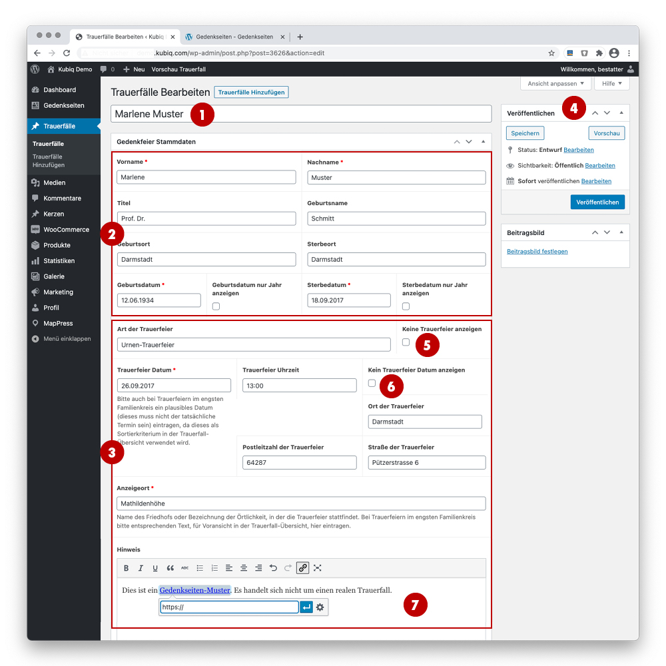Click into the Anzeigeort text field
The image size is (666, 666).
(301, 503)
